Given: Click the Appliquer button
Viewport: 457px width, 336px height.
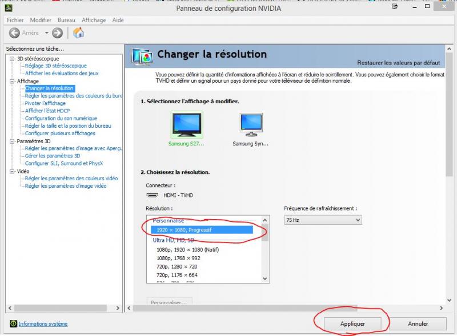Looking at the screenshot, I should click(352, 323).
